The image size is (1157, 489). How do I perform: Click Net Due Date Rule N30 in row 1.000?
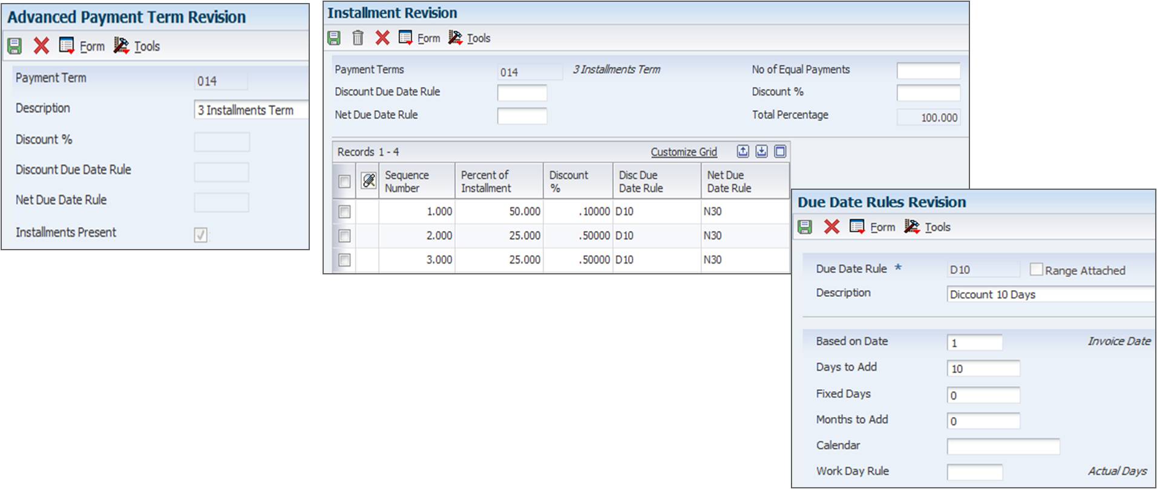[x=745, y=212]
